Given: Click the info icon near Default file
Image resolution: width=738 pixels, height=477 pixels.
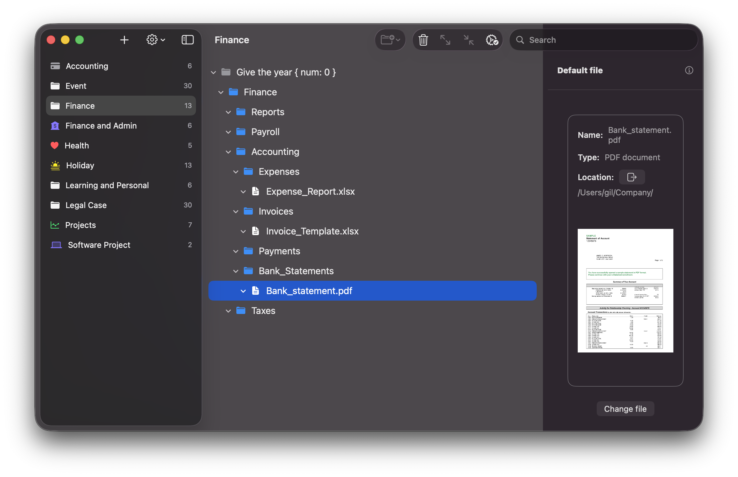Looking at the screenshot, I should [x=689, y=70].
